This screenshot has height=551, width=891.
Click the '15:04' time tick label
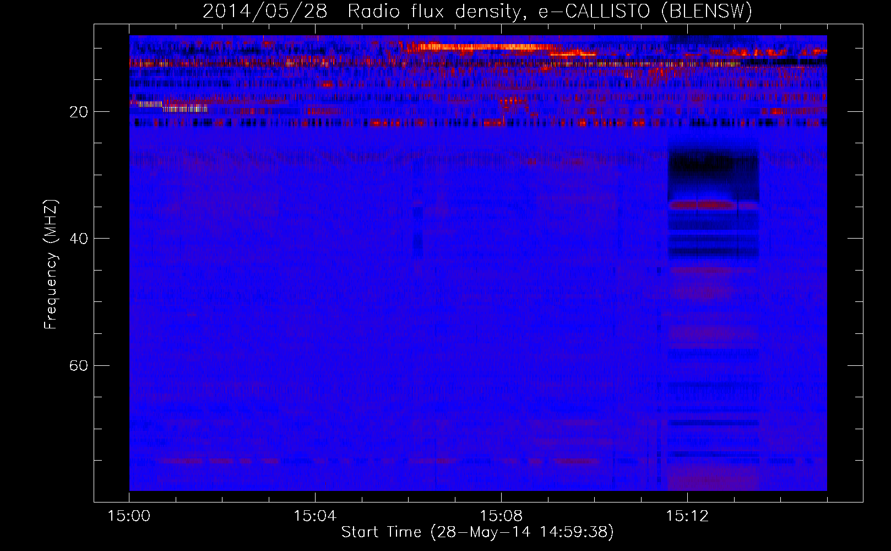pos(315,516)
